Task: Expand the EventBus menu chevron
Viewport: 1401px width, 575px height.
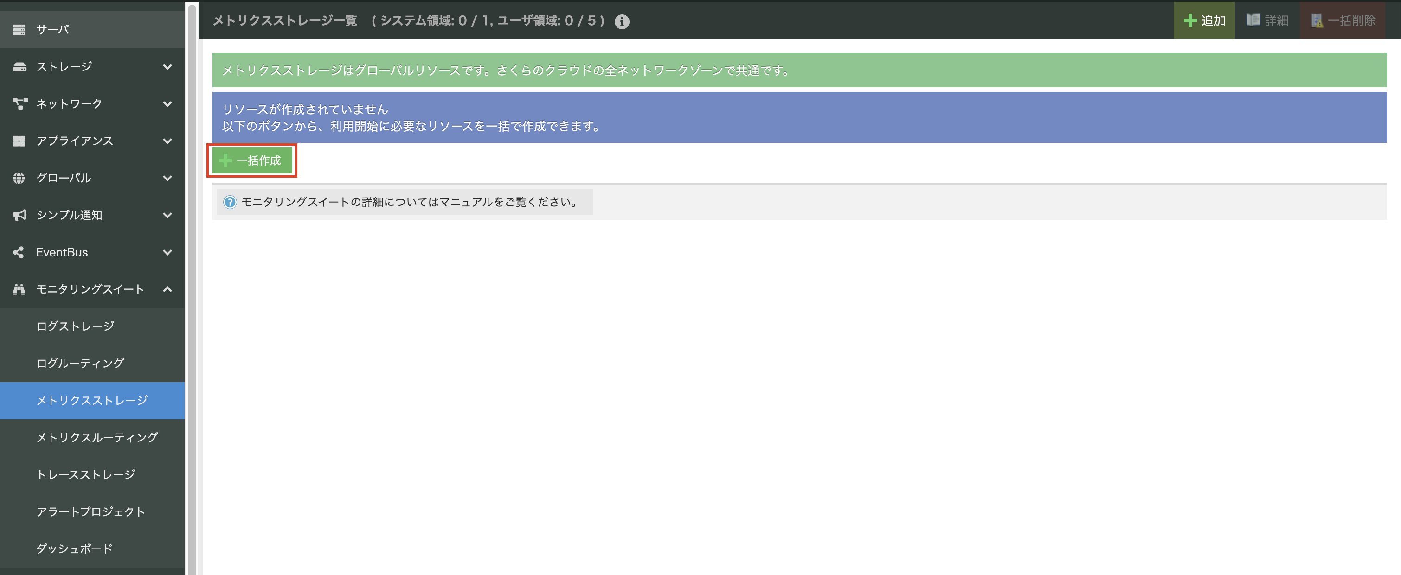Action: [x=167, y=252]
